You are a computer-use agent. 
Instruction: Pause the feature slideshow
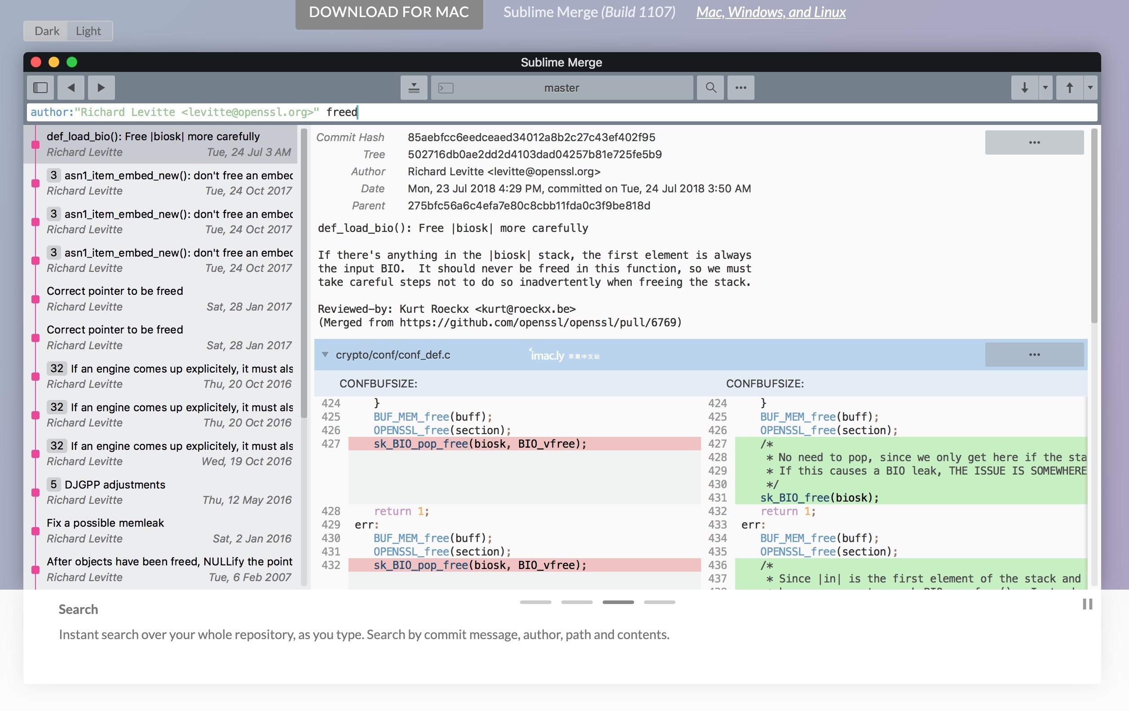[1087, 604]
